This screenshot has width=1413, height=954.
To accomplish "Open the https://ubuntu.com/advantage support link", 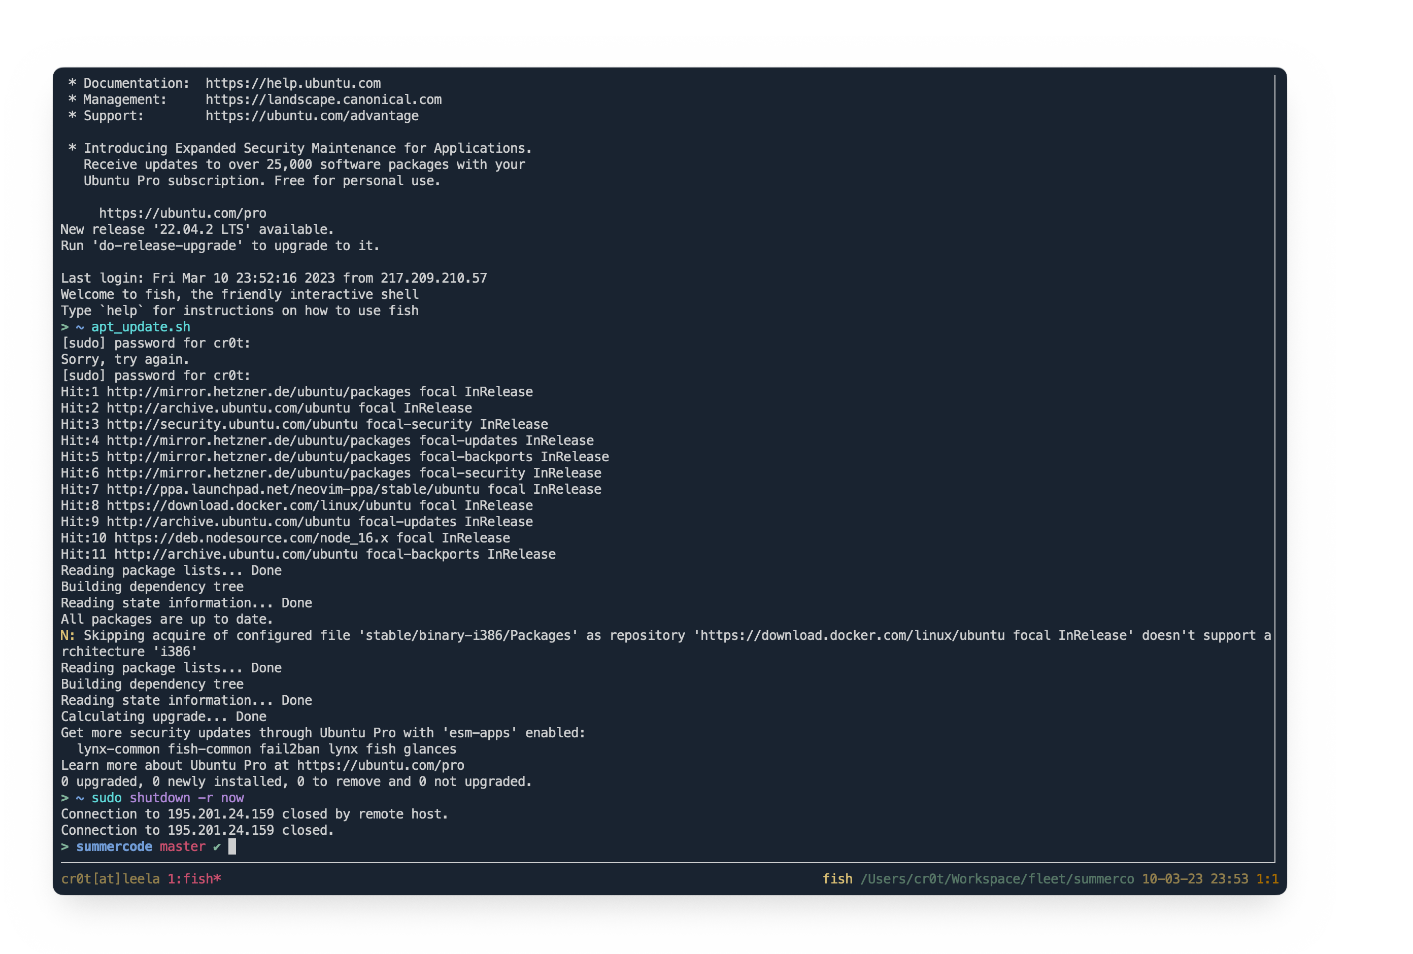I will (x=312, y=116).
